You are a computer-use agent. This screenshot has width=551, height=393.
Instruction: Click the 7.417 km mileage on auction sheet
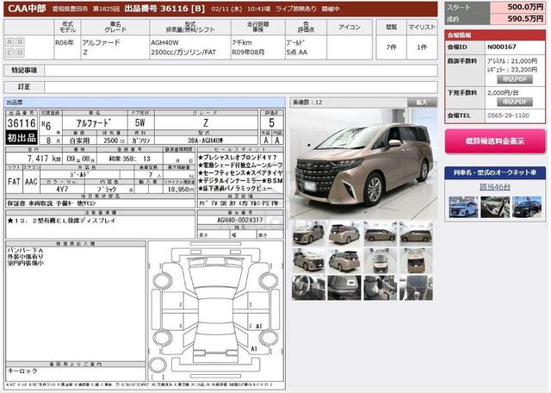click(x=45, y=159)
